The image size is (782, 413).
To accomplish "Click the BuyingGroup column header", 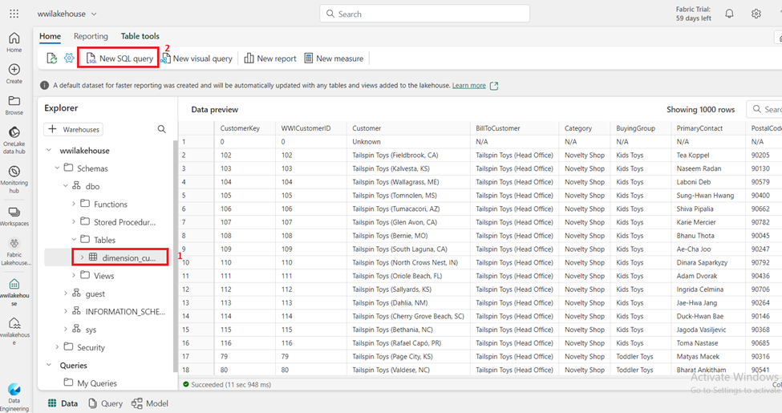I will (640, 128).
